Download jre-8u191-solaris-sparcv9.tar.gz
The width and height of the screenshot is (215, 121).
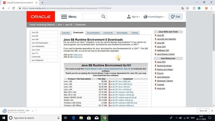click(x=123, y=97)
